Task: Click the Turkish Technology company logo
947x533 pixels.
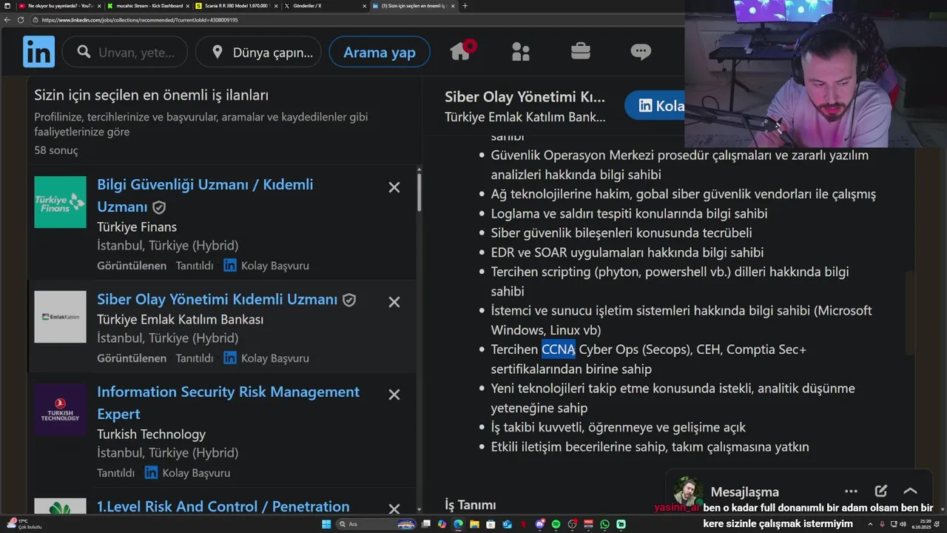Action: pyautogui.click(x=60, y=409)
